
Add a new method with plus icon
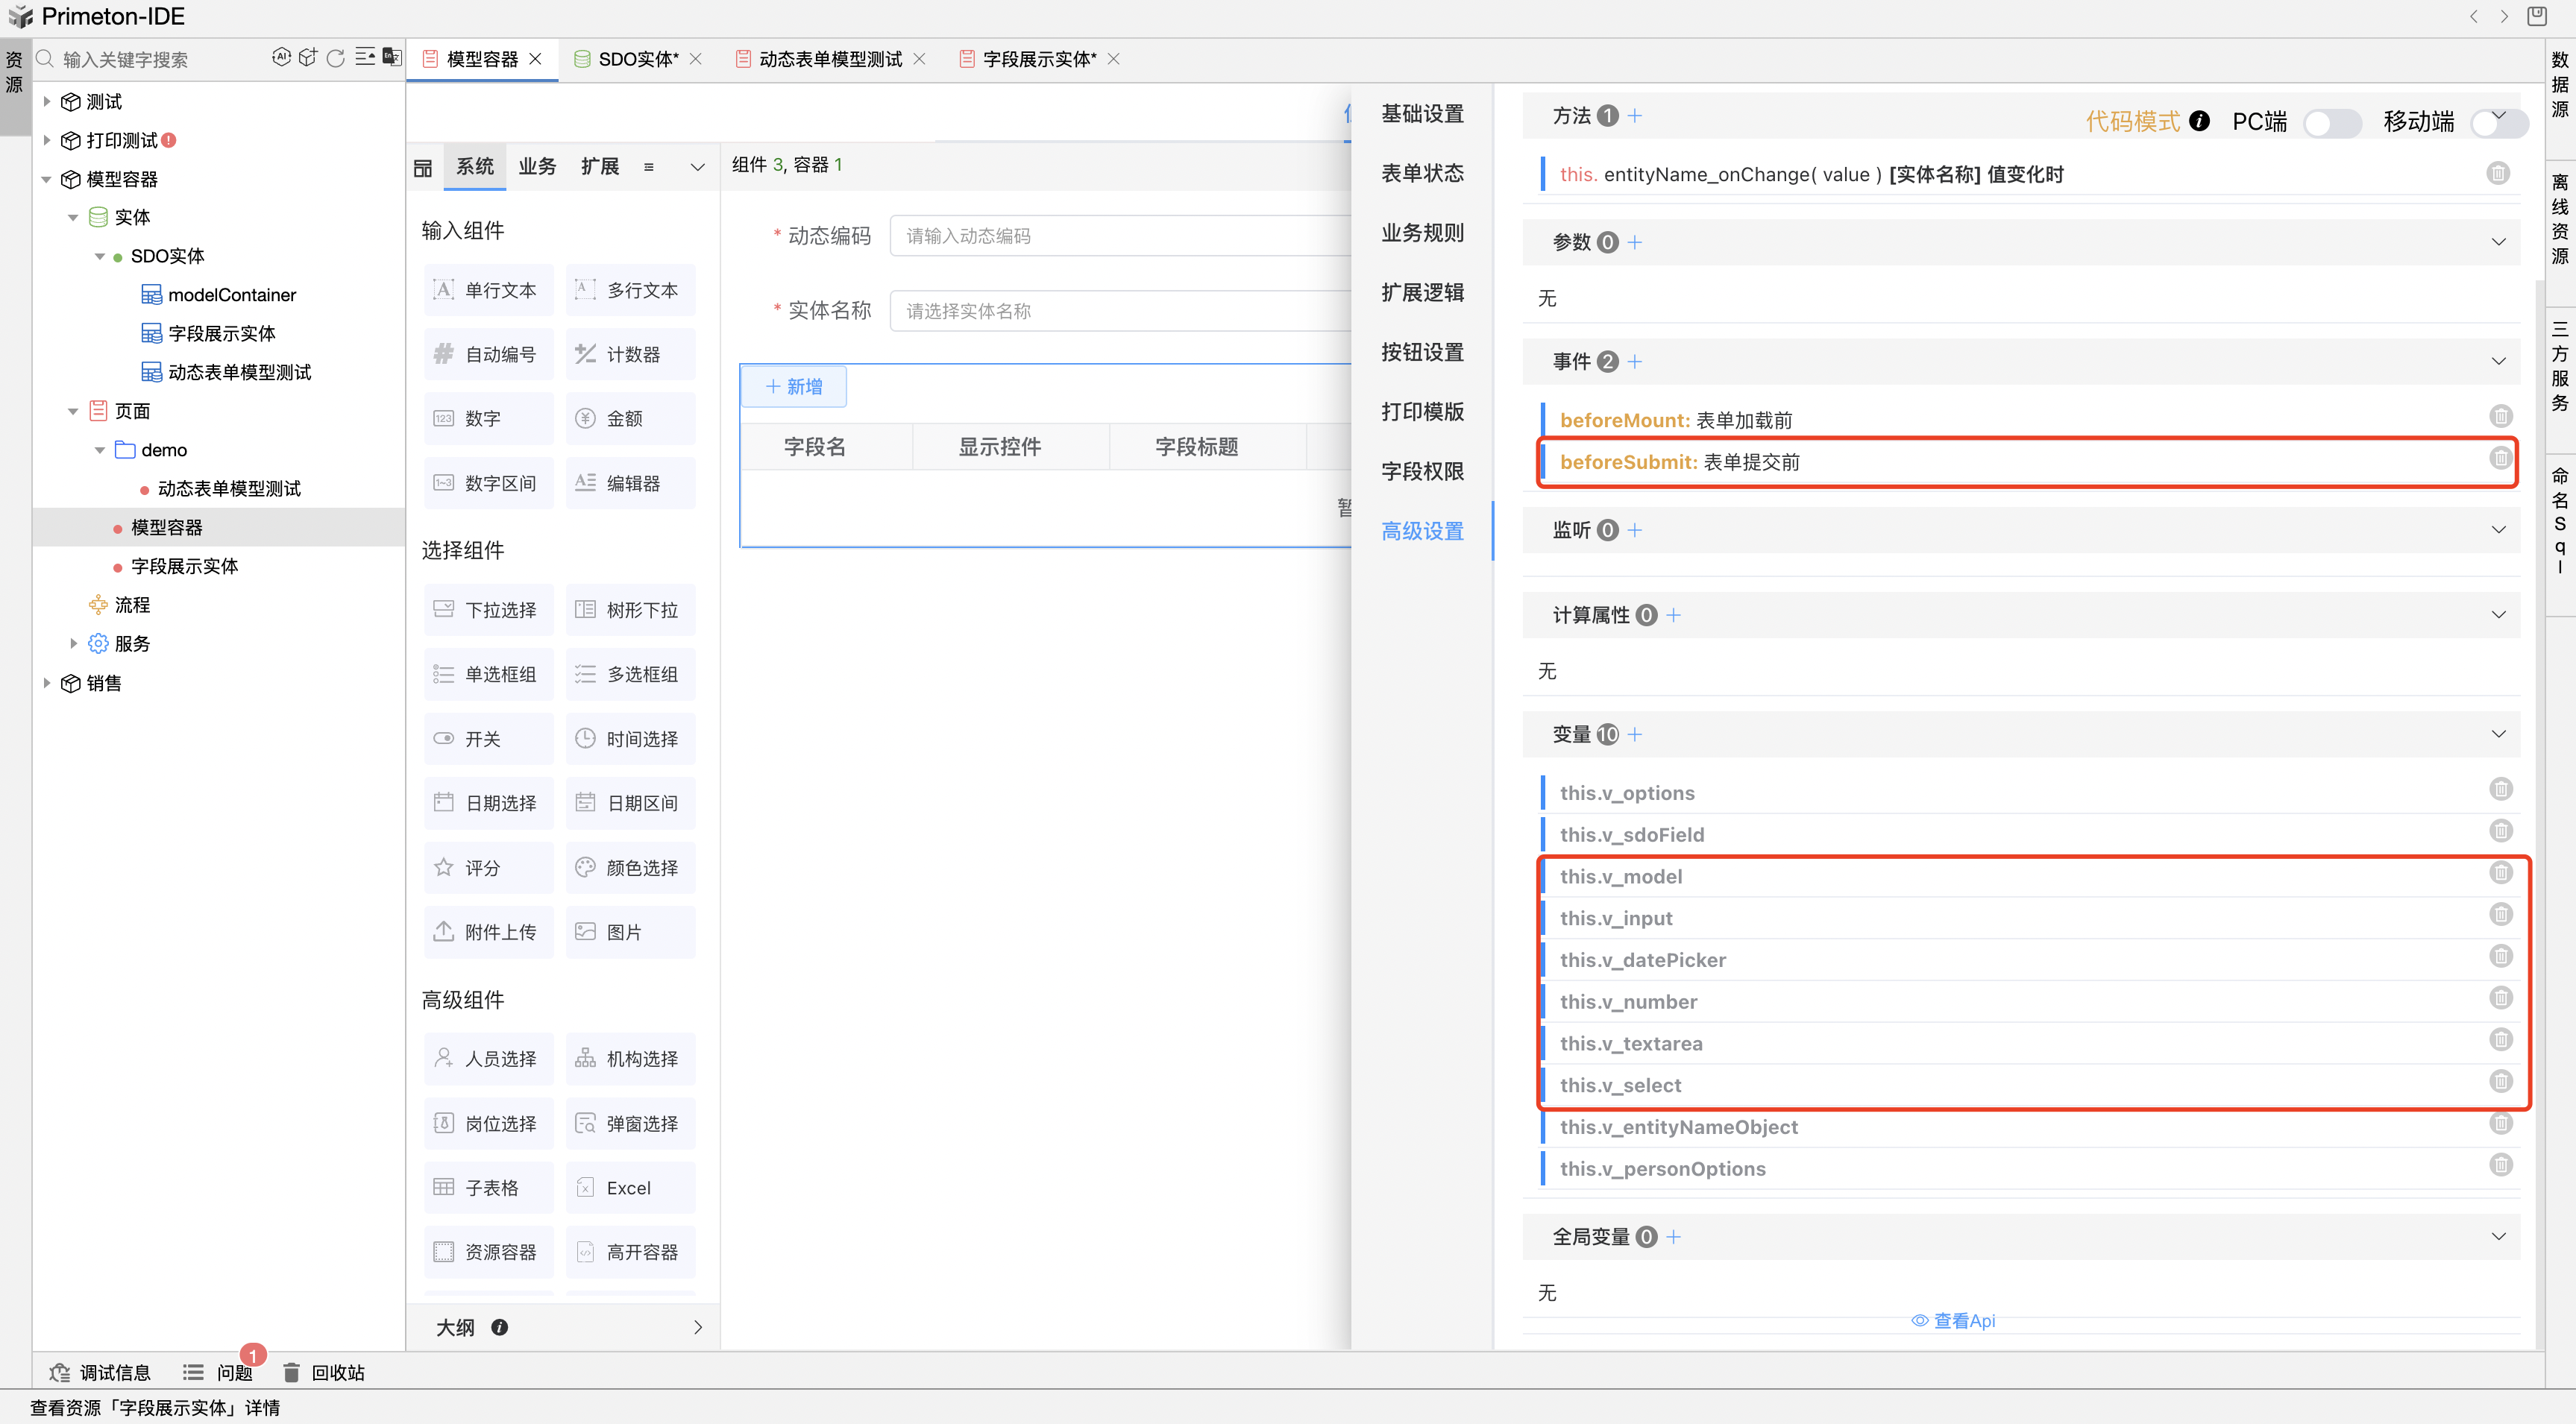[1635, 116]
